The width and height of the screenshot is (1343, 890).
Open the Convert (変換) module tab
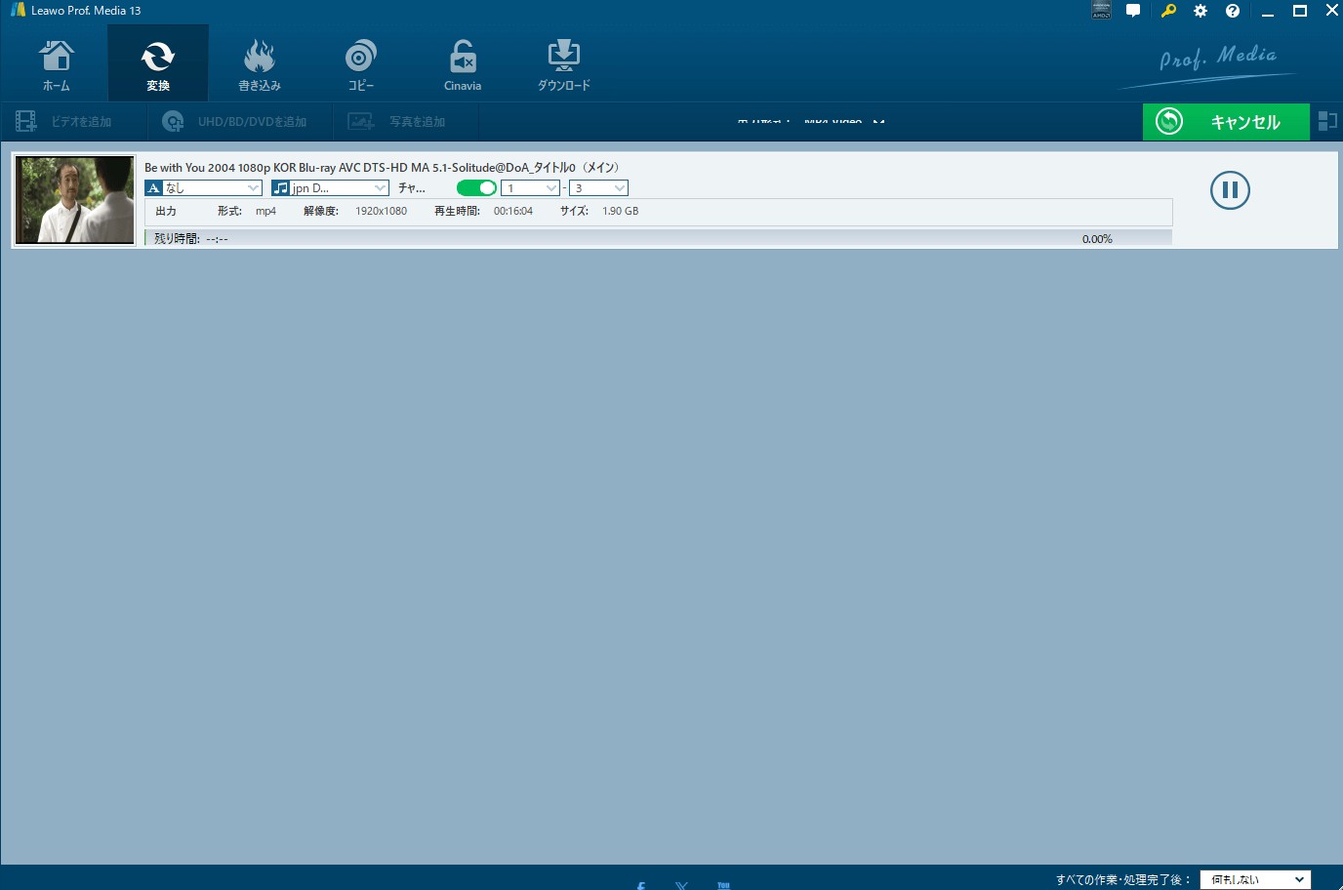coord(158,64)
